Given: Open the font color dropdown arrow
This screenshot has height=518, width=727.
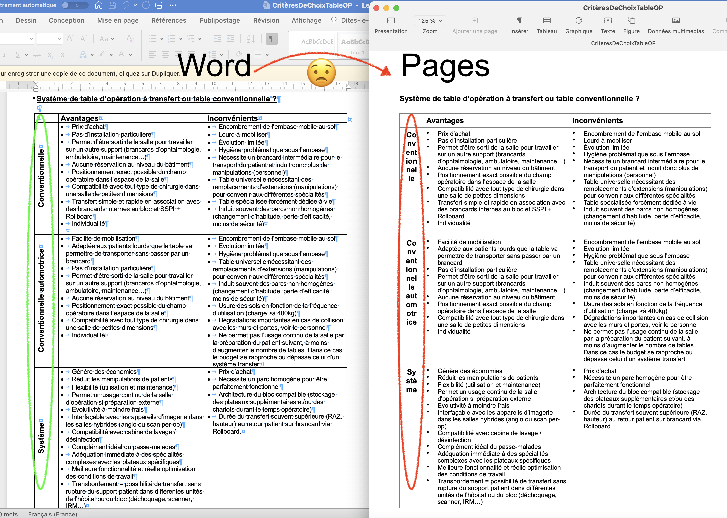Looking at the screenshot, I should [x=131, y=55].
